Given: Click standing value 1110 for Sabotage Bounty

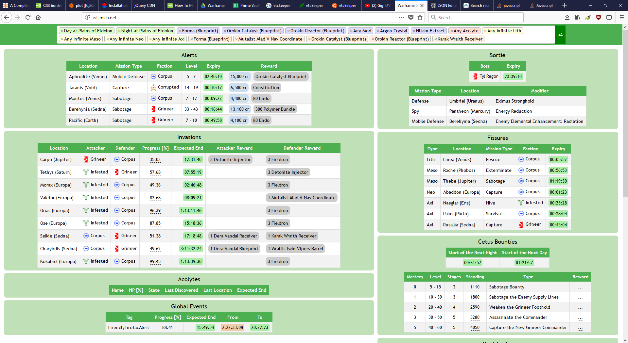Looking at the screenshot, I should point(475,287).
